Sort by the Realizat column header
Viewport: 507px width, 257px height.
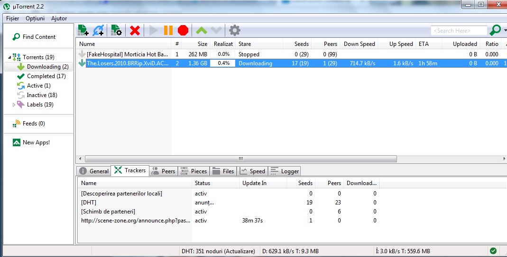223,44
